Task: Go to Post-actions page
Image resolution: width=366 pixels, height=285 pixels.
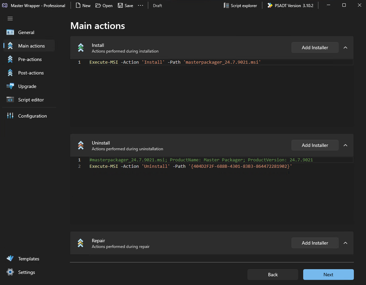Action: click(x=29, y=73)
